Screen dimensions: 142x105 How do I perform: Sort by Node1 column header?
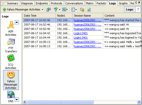click(64, 16)
